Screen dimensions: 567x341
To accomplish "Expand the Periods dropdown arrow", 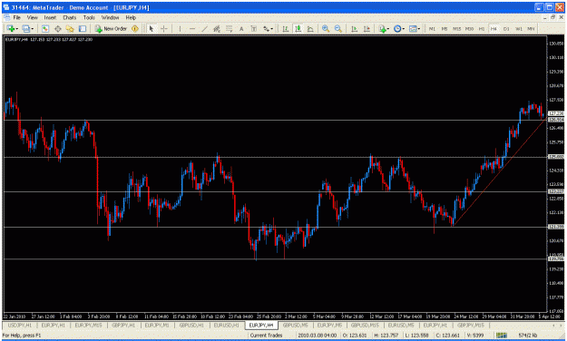I will (x=403, y=29).
